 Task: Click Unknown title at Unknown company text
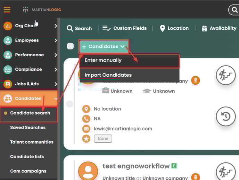pyautogui.click(x=145, y=178)
